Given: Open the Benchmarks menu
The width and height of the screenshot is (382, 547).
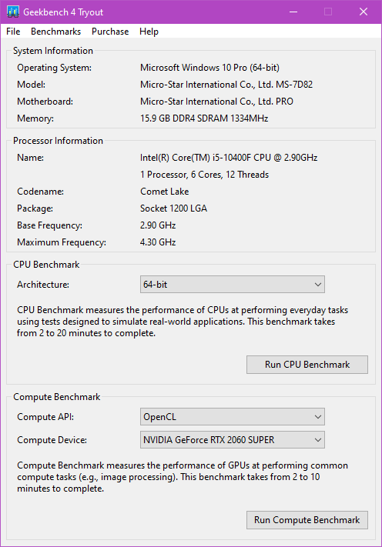Looking at the screenshot, I should pyautogui.click(x=56, y=32).
